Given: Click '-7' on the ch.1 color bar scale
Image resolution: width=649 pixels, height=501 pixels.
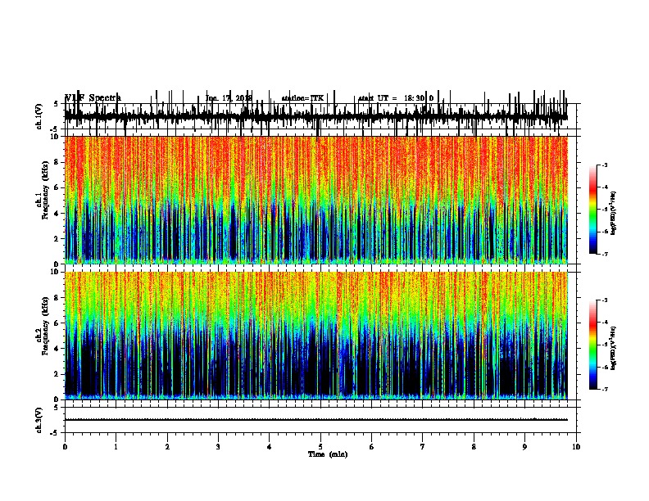Looking at the screenshot, I should pyautogui.click(x=605, y=254).
